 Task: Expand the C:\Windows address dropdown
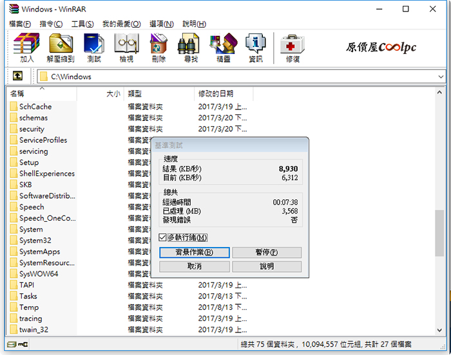[x=441, y=77]
